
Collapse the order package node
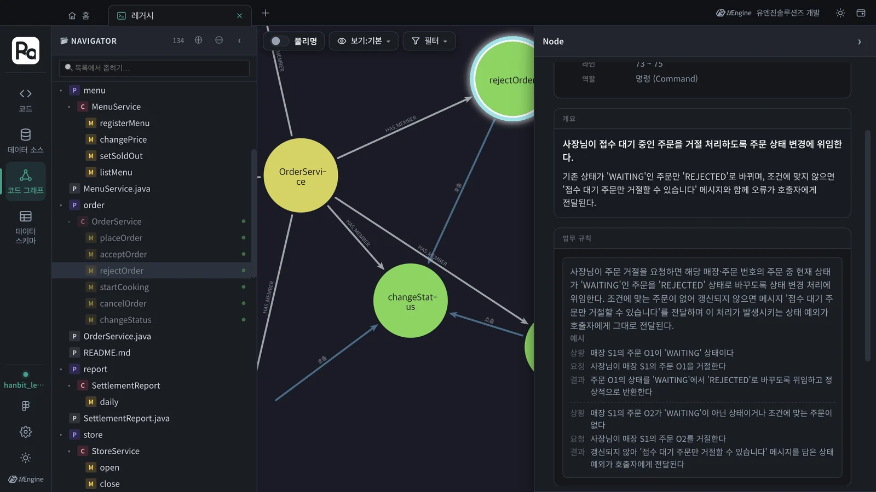coord(61,205)
